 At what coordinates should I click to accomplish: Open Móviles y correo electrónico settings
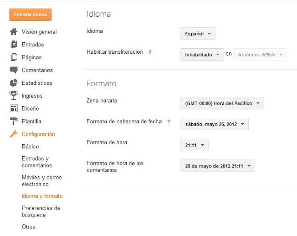pyautogui.click(x=42, y=181)
